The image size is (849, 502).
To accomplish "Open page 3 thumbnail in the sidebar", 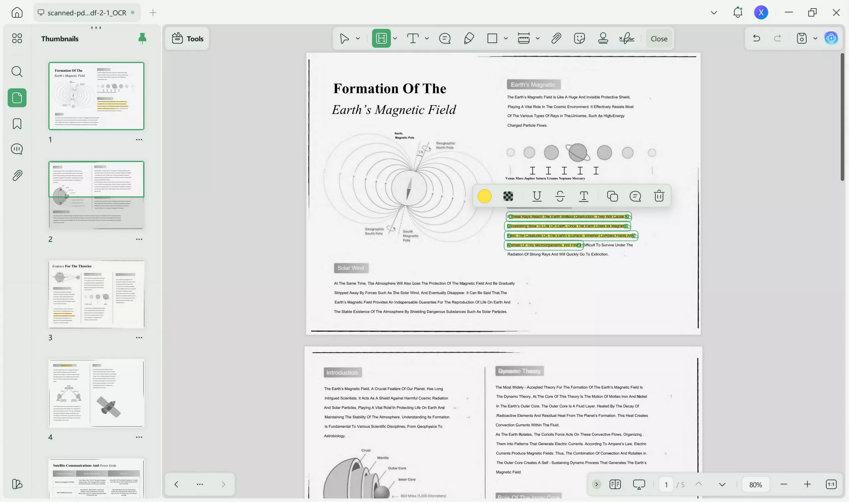I will click(97, 294).
